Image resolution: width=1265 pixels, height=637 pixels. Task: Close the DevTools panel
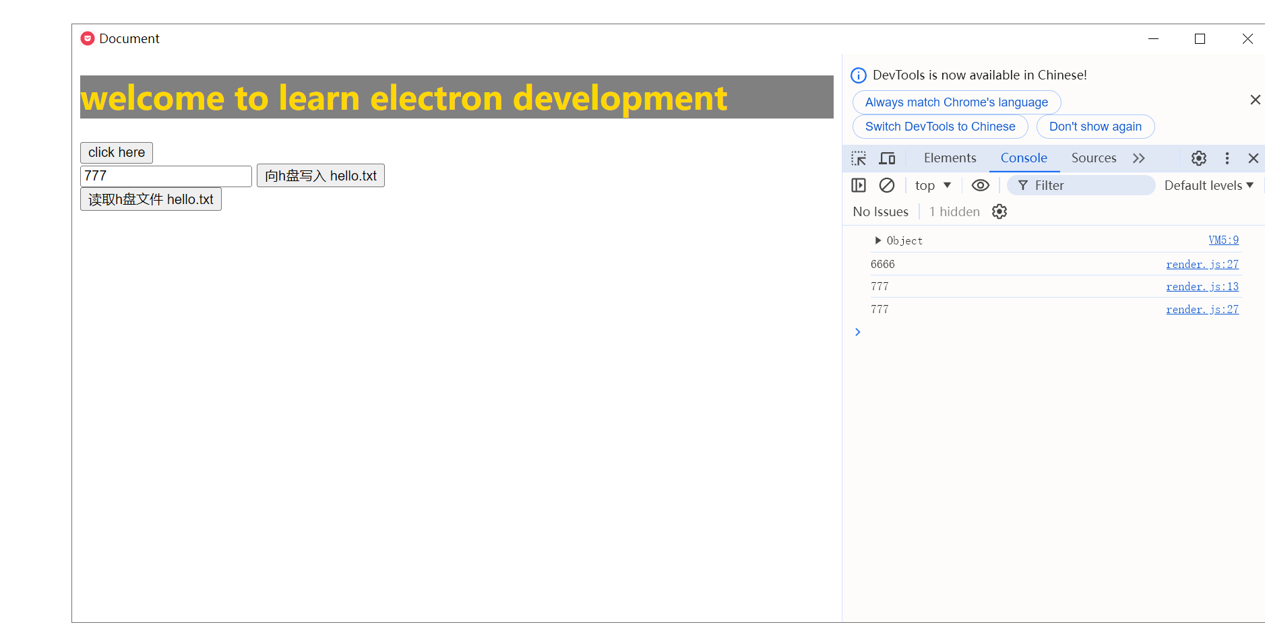[1254, 158]
